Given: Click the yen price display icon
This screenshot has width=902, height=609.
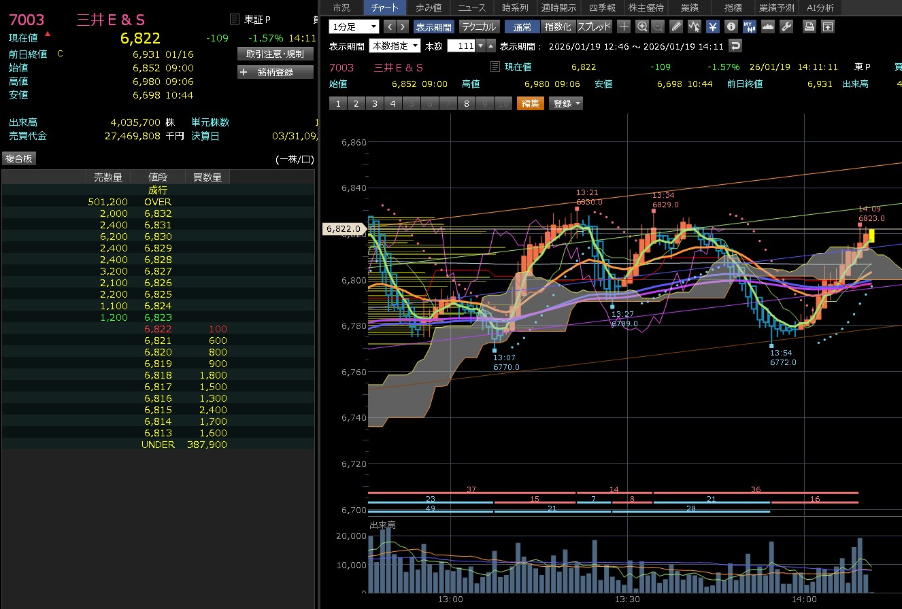Looking at the screenshot, I should [x=712, y=27].
